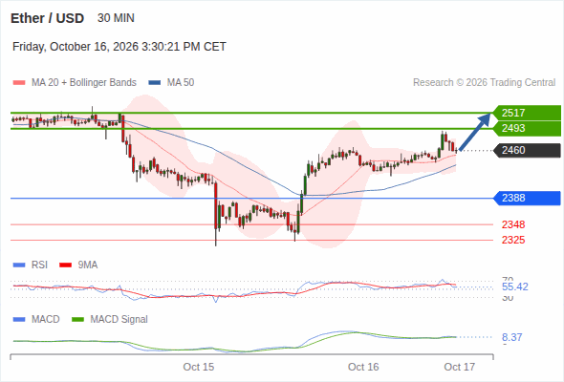Click the blue MA 50 legend swatch
564x382 pixels.
click(x=155, y=83)
